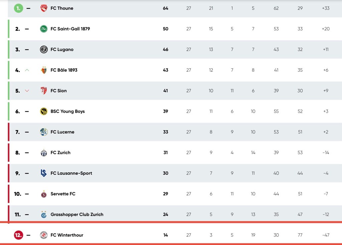Click the FC Bâle 1893 crest
This screenshot has width=342, height=245.
(43, 70)
